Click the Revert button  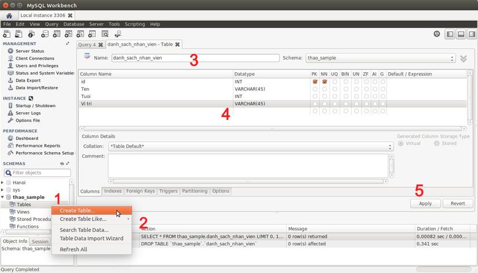pyautogui.click(x=458, y=204)
